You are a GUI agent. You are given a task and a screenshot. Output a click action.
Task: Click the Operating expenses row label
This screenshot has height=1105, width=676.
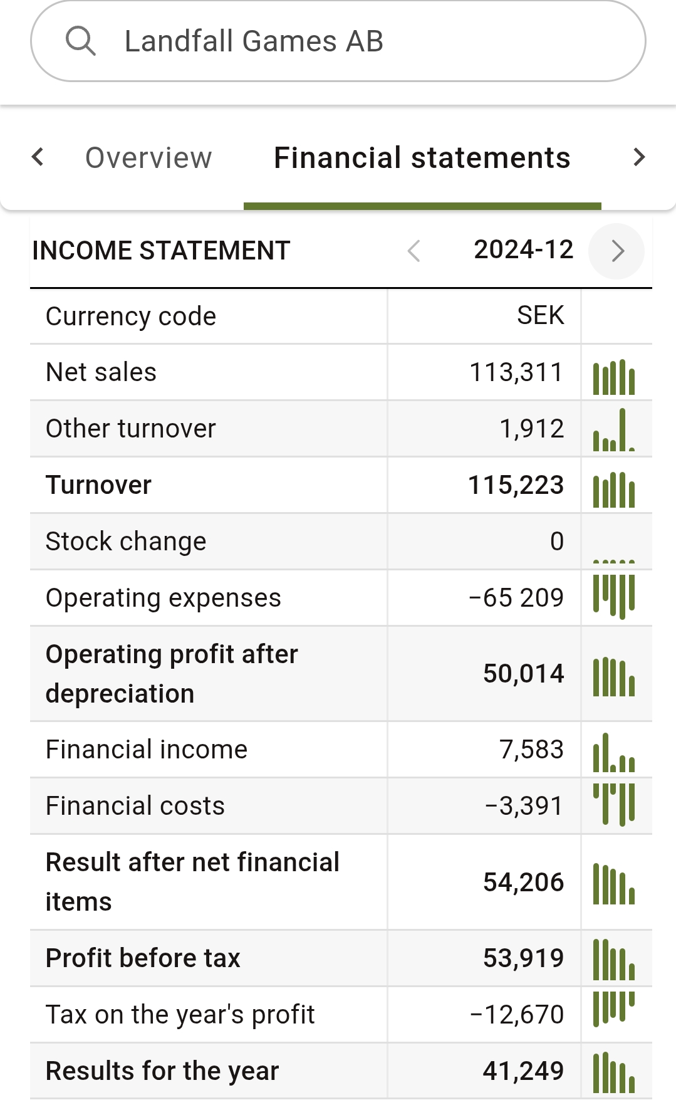tap(164, 598)
